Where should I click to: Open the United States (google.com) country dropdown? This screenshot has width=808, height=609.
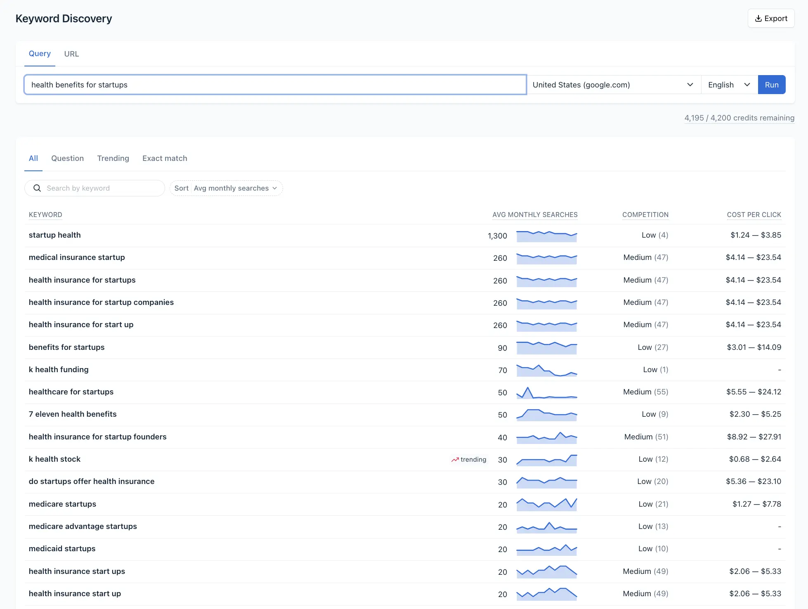tap(613, 85)
